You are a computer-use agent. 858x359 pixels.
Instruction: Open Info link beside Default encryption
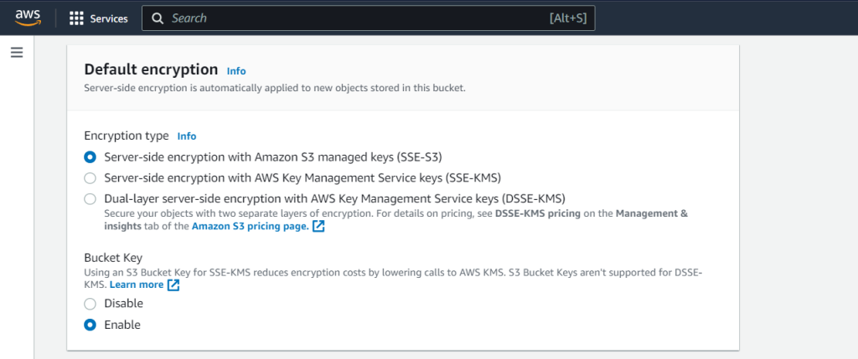pos(236,71)
